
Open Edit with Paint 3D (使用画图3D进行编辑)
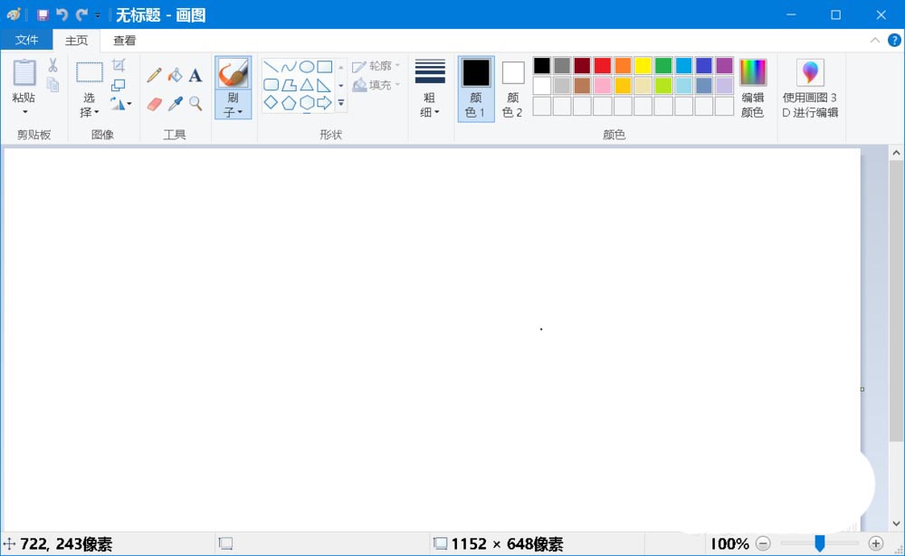click(x=810, y=89)
